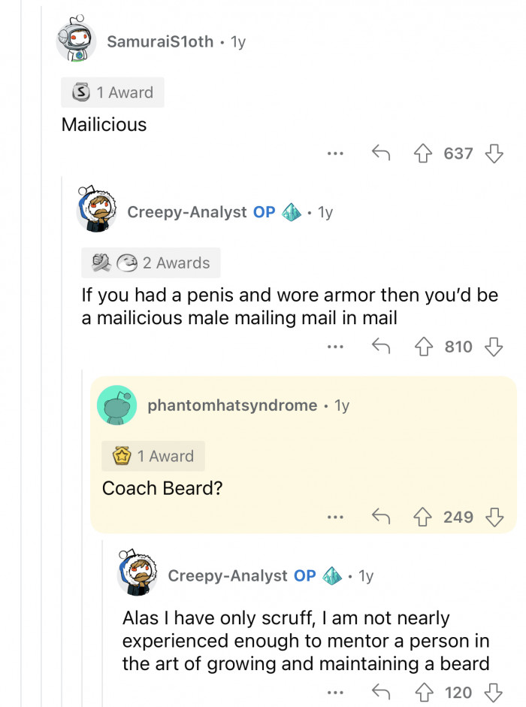The height and width of the screenshot is (707, 526).
Task: Open the '1 Award' badge on SamuraiS1oth's comment
Action: coord(112,93)
